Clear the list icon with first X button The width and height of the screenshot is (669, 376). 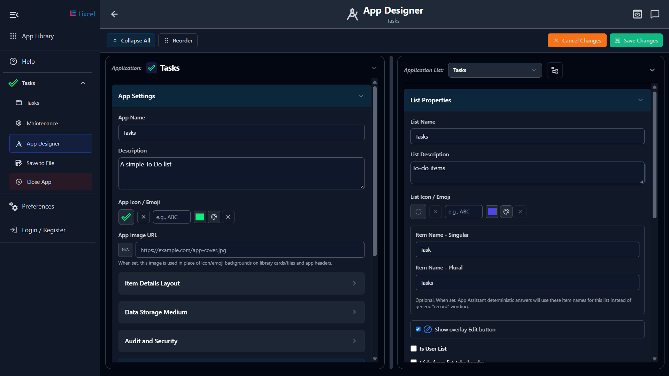coord(436,212)
